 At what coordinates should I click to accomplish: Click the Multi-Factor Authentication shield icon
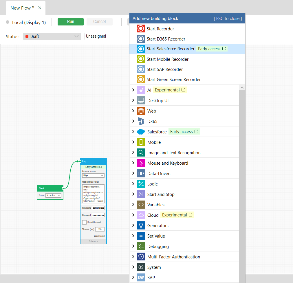[x=142, y=257]
